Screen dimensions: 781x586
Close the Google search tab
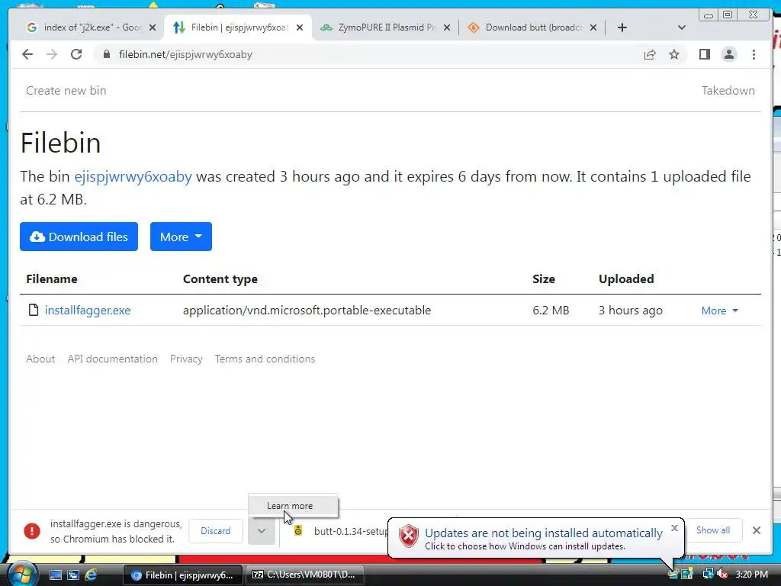(x=153, y=28)
